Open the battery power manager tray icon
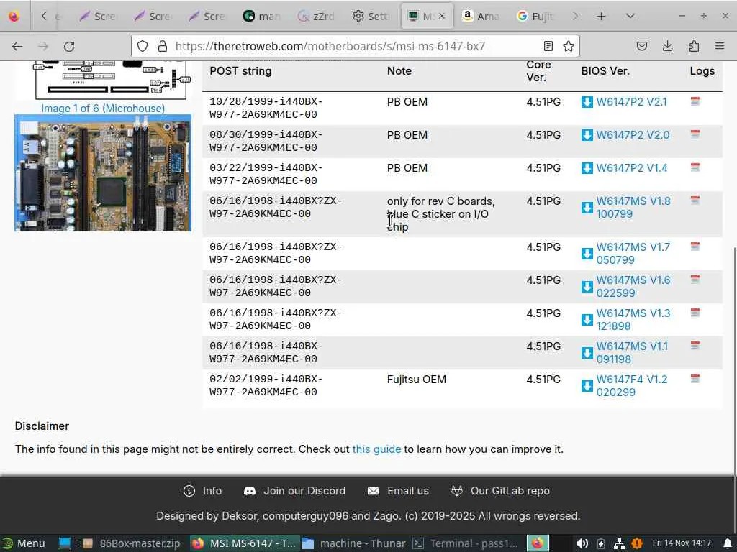Image resolution: width=737 pixels, height=552 pixels. click(601, 543)
